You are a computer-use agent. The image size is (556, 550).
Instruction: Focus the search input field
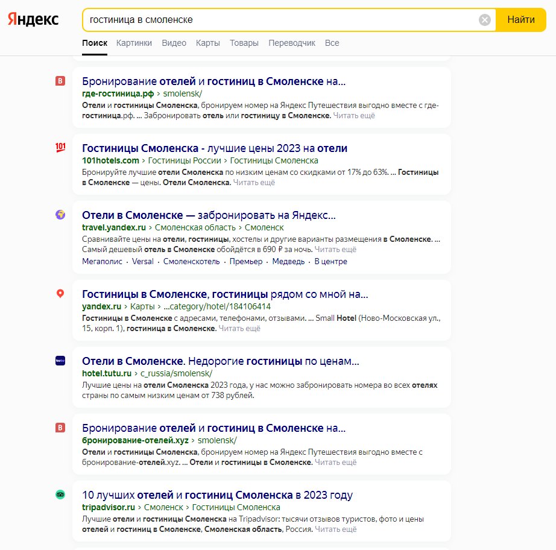[x=280, y=20]
